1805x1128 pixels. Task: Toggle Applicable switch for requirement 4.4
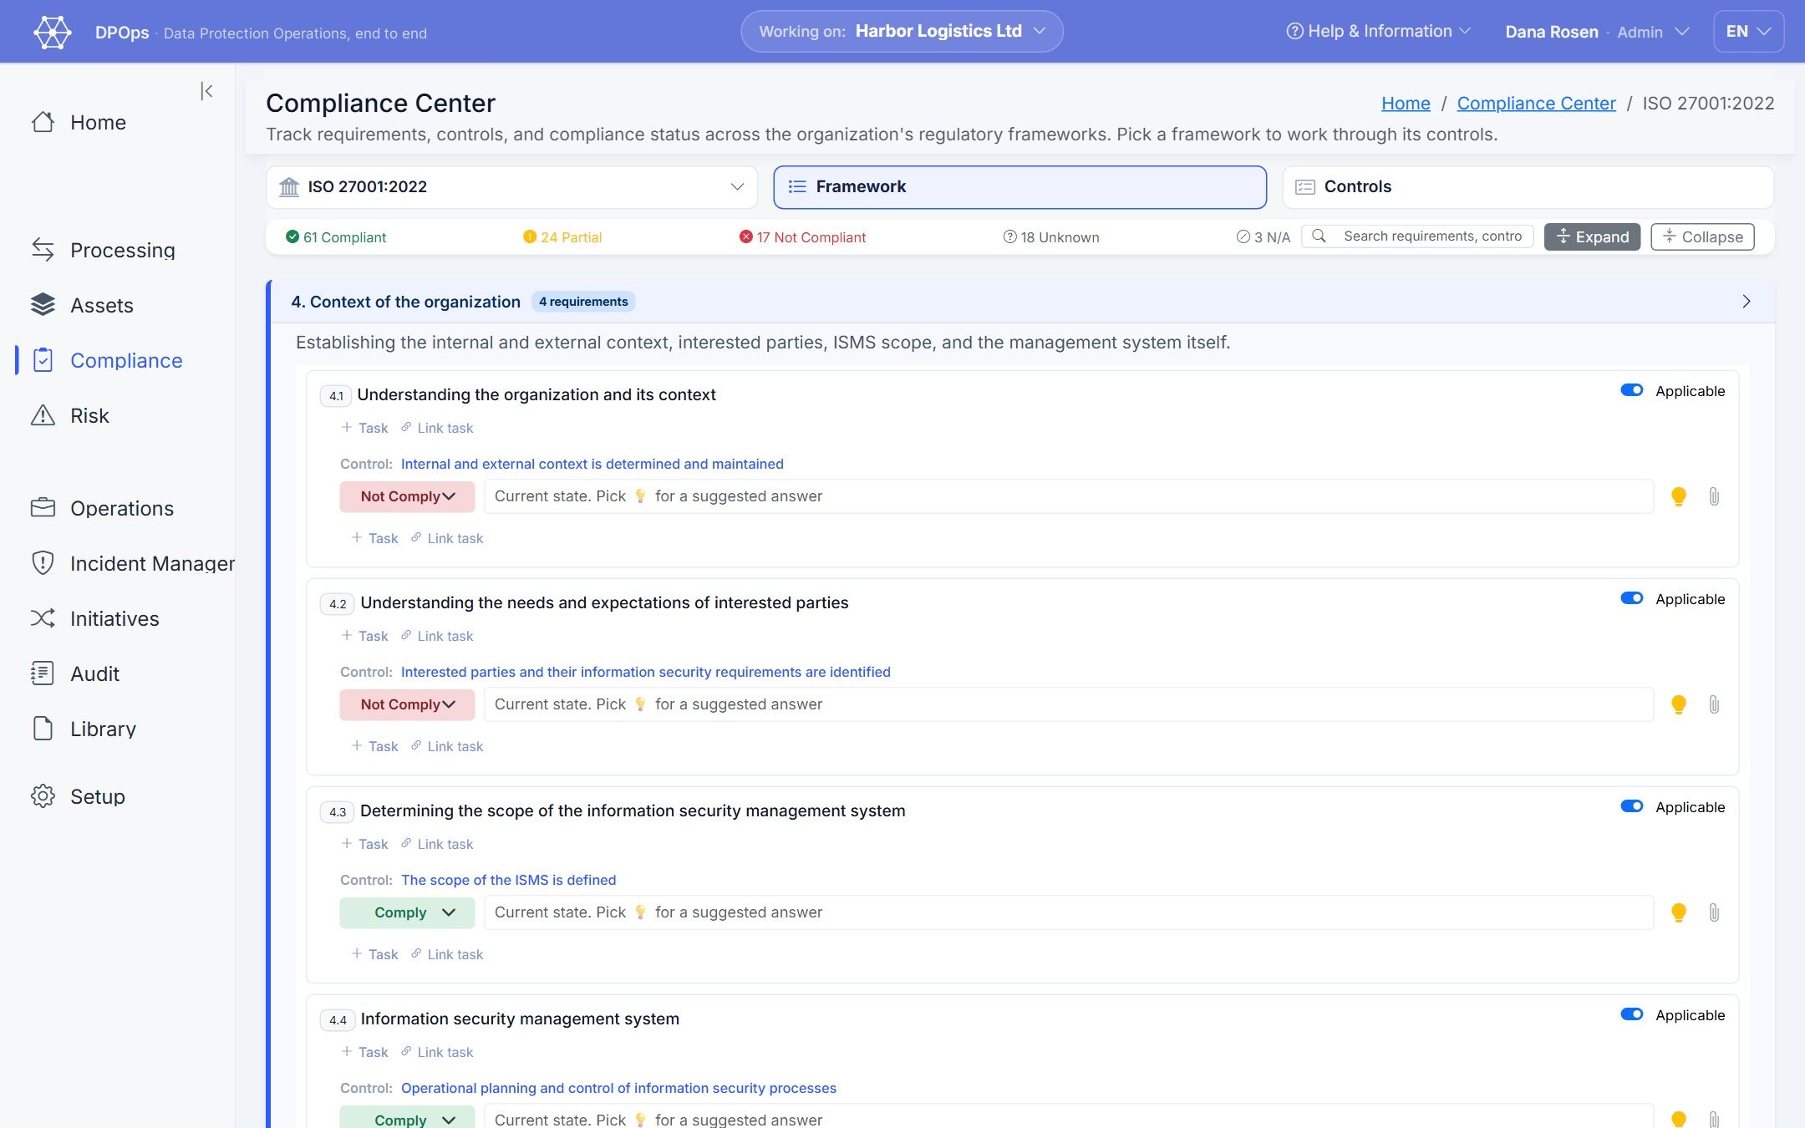(1631, 1014)
